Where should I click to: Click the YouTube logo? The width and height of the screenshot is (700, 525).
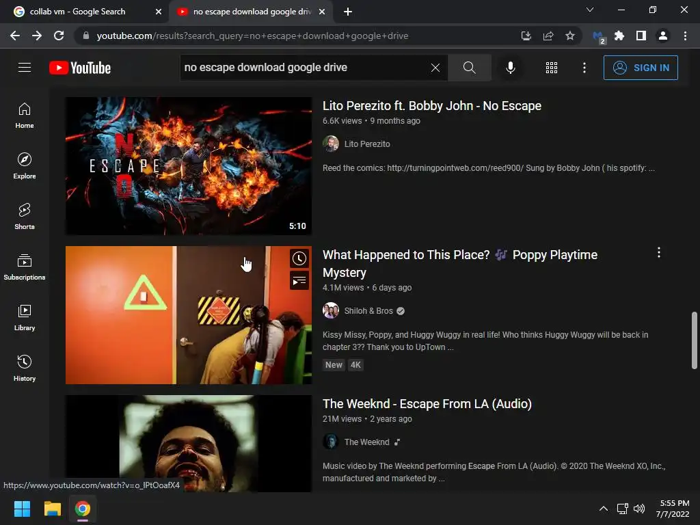(x=80, y=68)
